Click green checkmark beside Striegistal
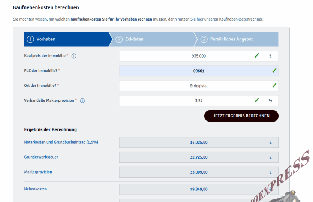This screenshot has height=202, width=313. (x=274, y=86)
